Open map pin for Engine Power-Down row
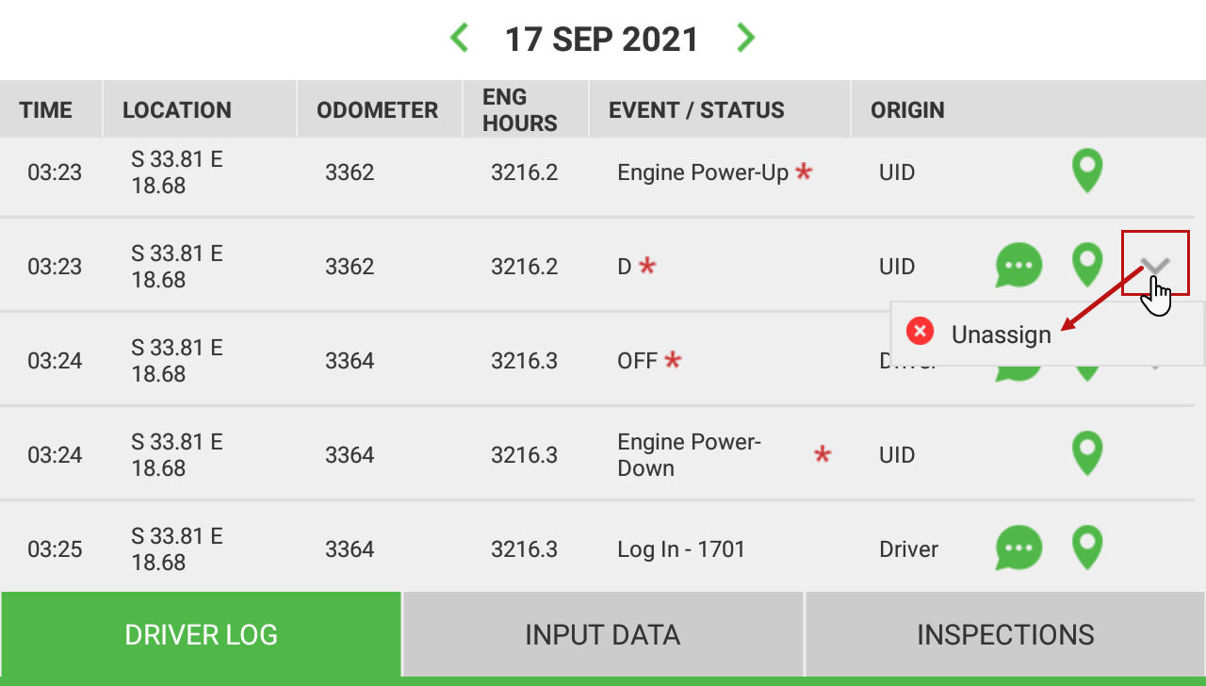Image resolution: width=1206 pixels, height=686 pixels. tap(1087, 454)
